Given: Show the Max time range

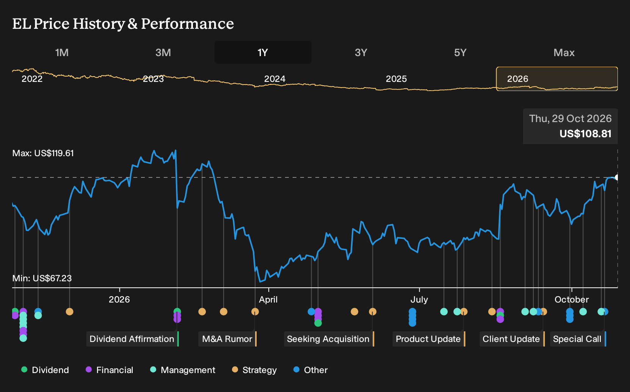Looking at the screenshot, I should pos(564,52).
